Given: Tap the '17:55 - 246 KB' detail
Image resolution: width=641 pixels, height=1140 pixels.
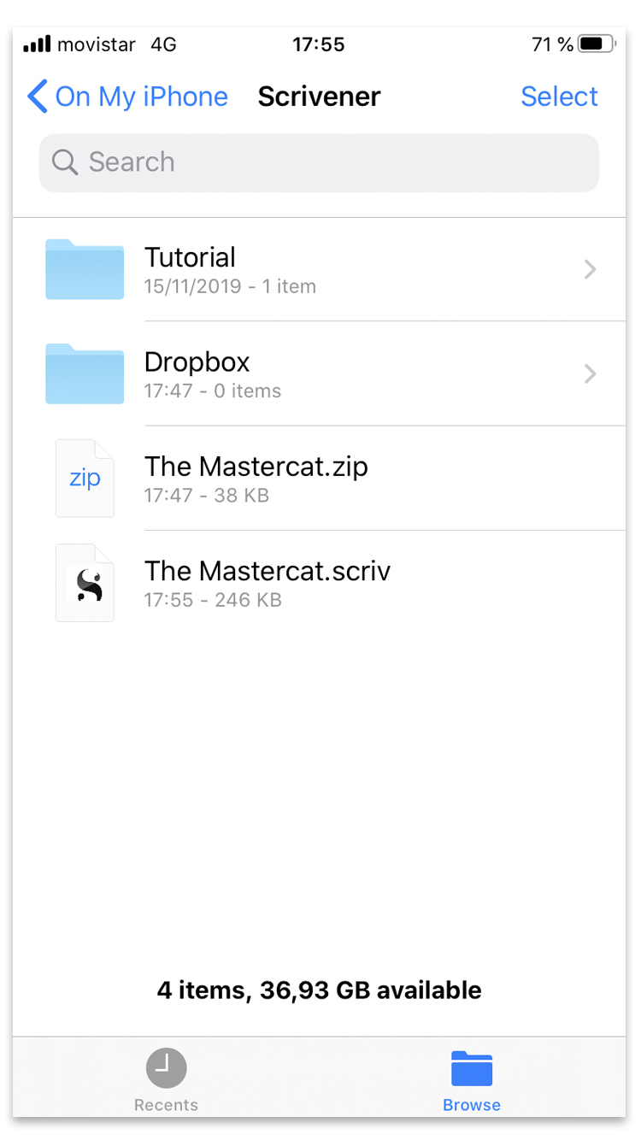Looking at the screenshot, I should 213,600.
